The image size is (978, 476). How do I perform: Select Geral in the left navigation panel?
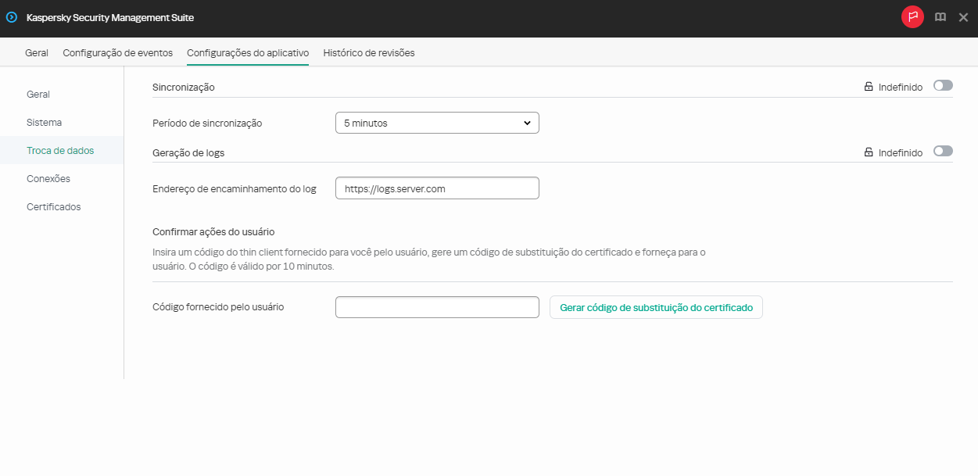(x=38, y=94)
